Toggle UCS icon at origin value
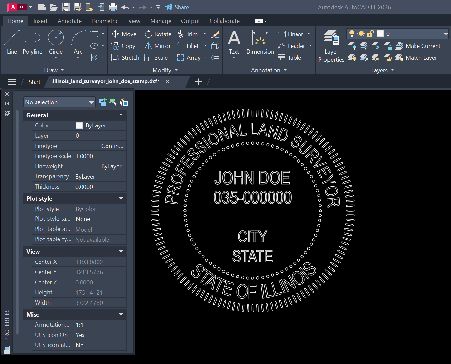451x364 pixels. pos(100,345)
